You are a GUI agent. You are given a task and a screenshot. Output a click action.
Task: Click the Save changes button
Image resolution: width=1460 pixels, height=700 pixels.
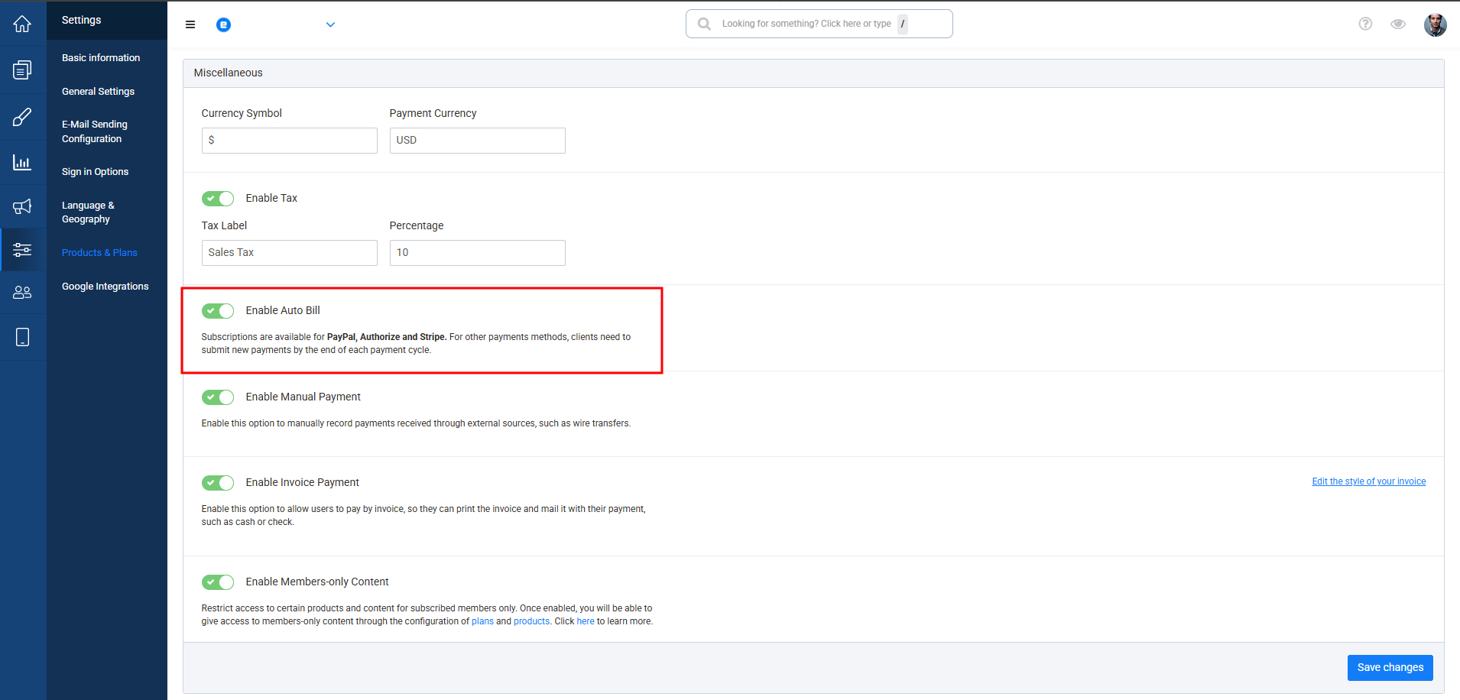pyautogui.click(x=1390, y=667)
